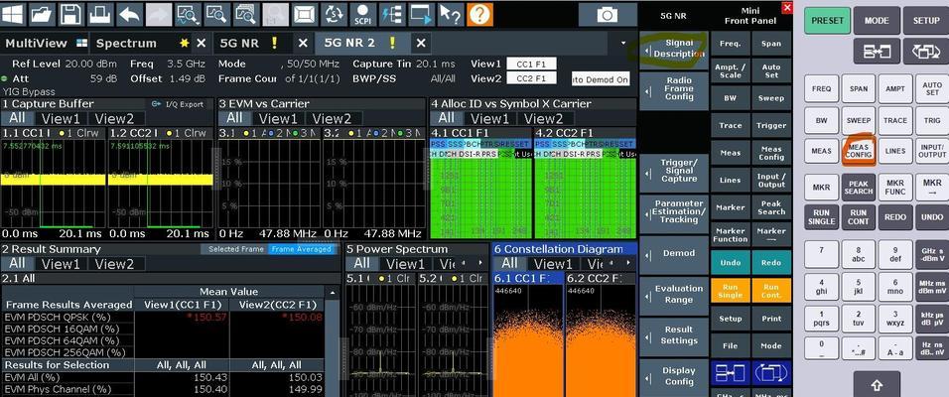
Task: Toggle the Auto Demod On button
Action: tap(601, 79)
